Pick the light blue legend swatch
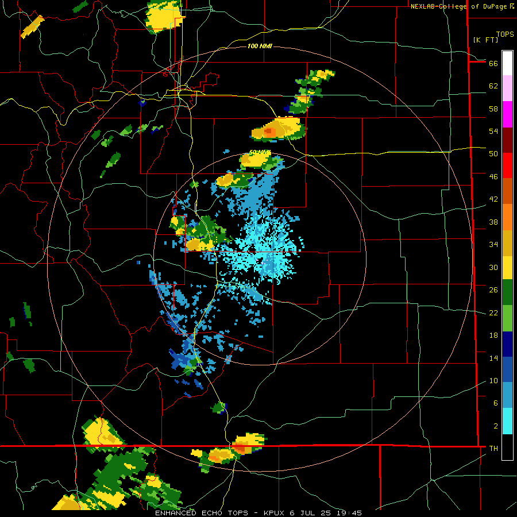 pos(507,395)
